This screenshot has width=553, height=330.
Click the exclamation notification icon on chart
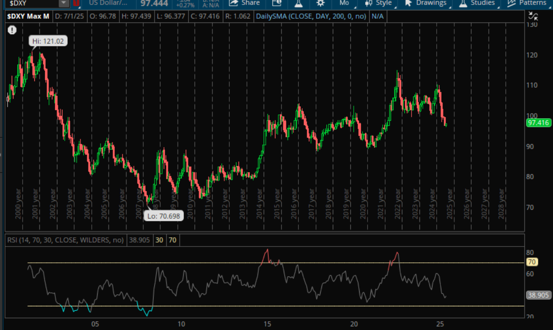click(x=12, y=30)
